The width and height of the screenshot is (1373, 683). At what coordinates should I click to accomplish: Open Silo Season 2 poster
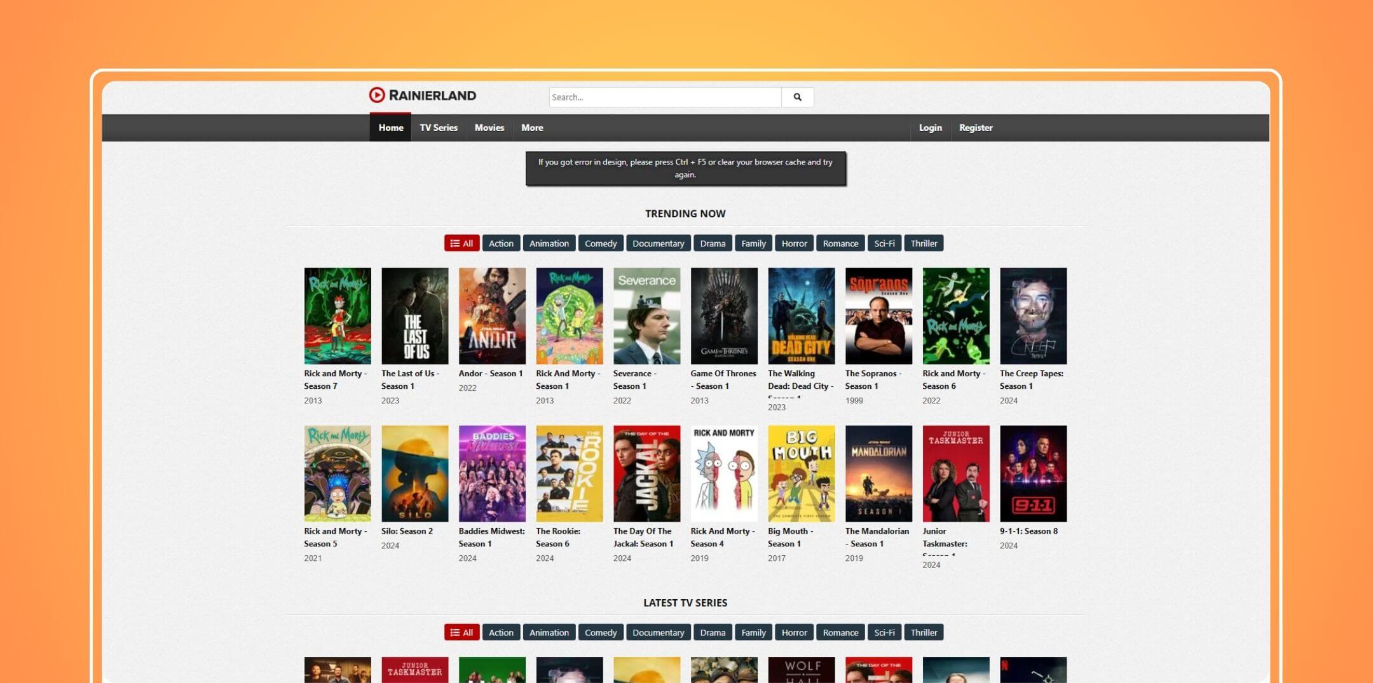pyautogui.click(x=415, y=473)
